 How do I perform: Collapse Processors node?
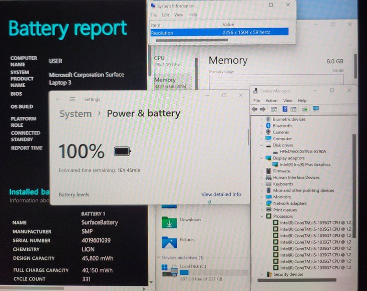262,216
